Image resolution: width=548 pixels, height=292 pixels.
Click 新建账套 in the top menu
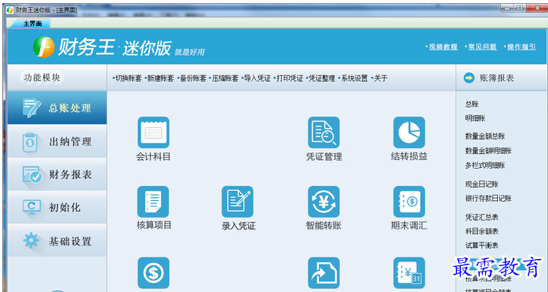pyautogui.click(x=160, y=78)
